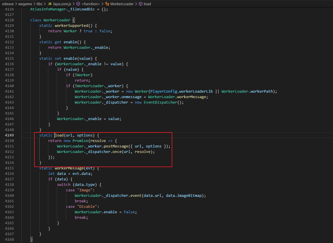Select the WorkerLoader breadcrumb label
The height and width of the screenshot is (243, 333).
122,4
